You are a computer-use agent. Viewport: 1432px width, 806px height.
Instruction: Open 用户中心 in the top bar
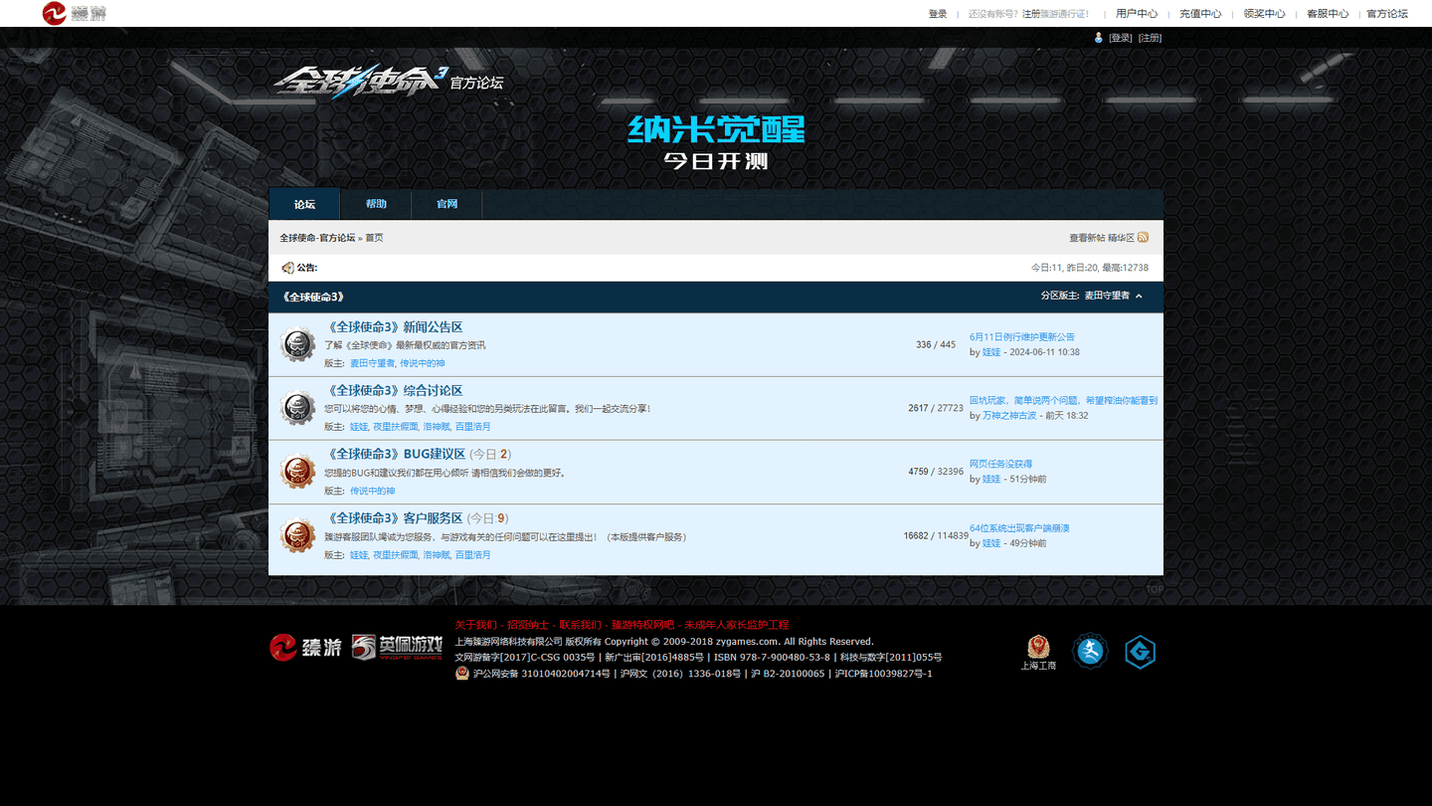click(1137, 14)
